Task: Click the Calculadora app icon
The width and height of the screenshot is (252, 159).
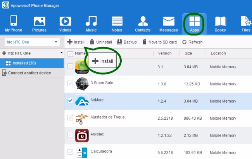Action: (x=82, y=153)
